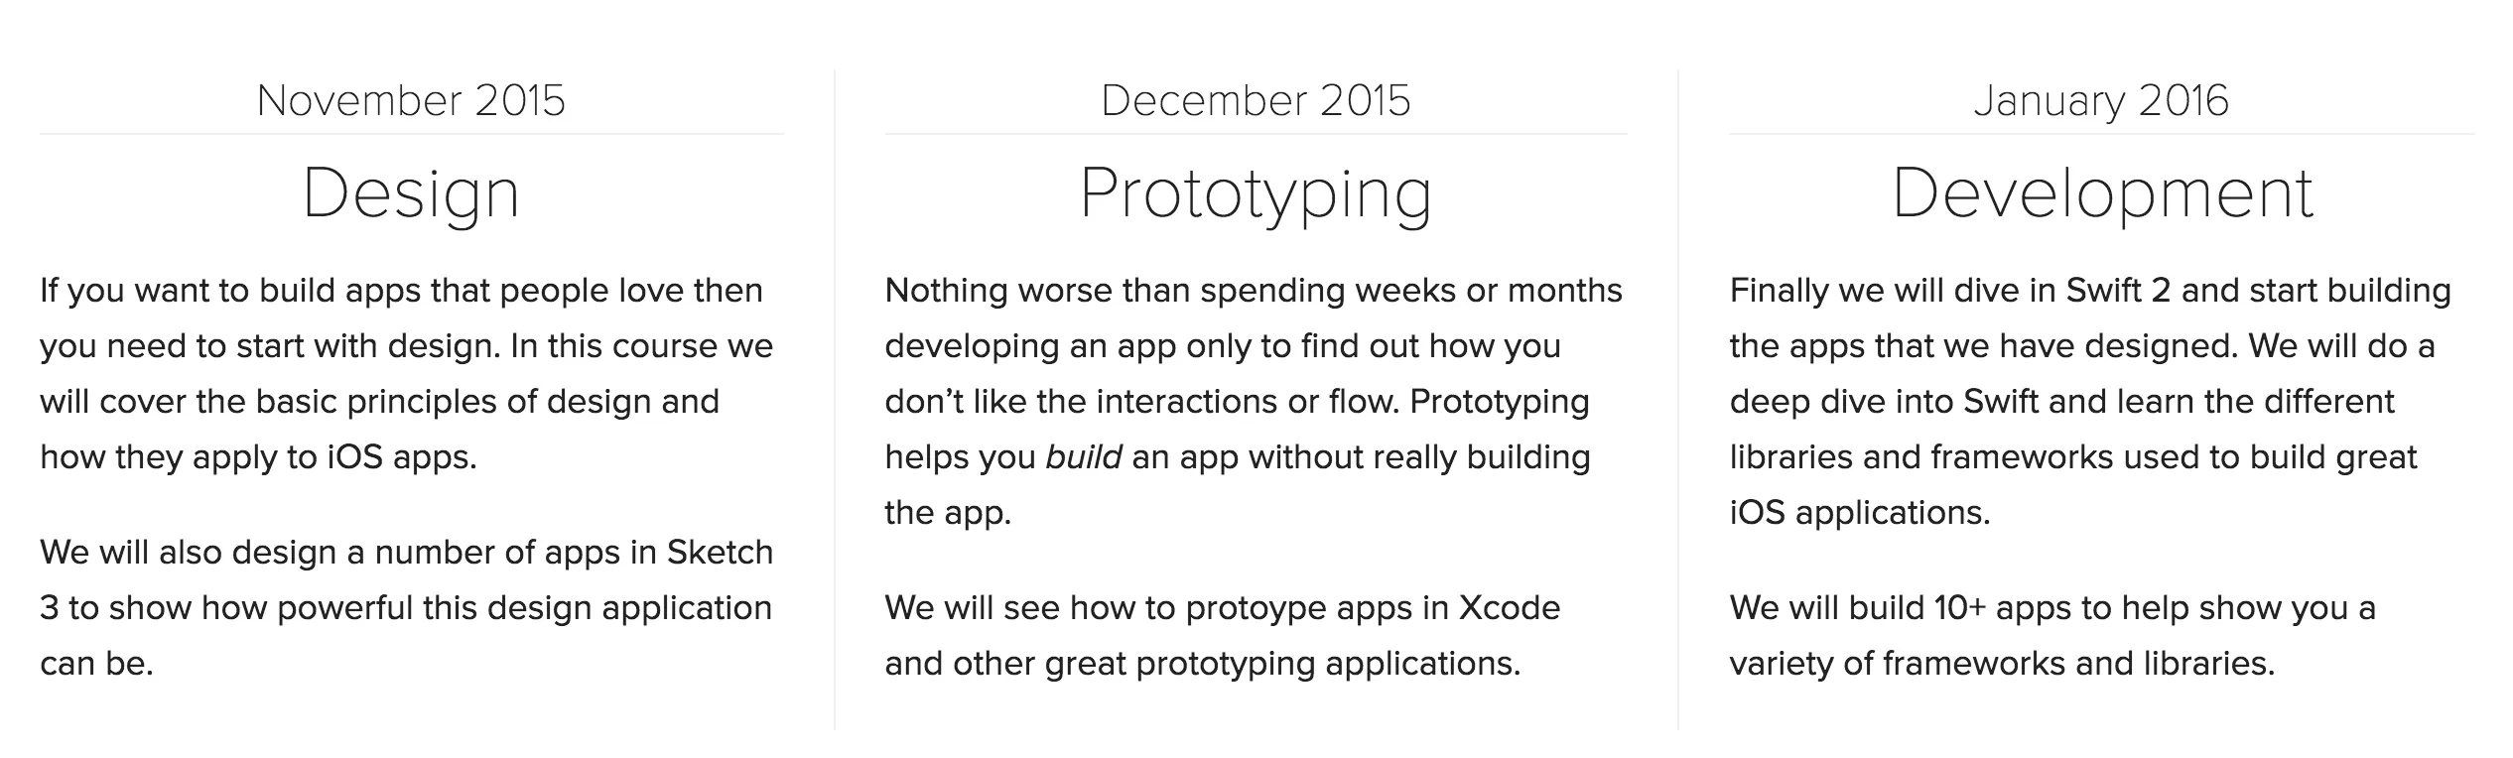
Task: Click the paragraph starting 'Finally we will dive'
Action: [x=2090, y=402]
